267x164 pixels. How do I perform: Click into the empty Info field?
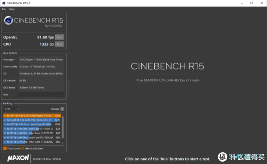coord(41,94)
